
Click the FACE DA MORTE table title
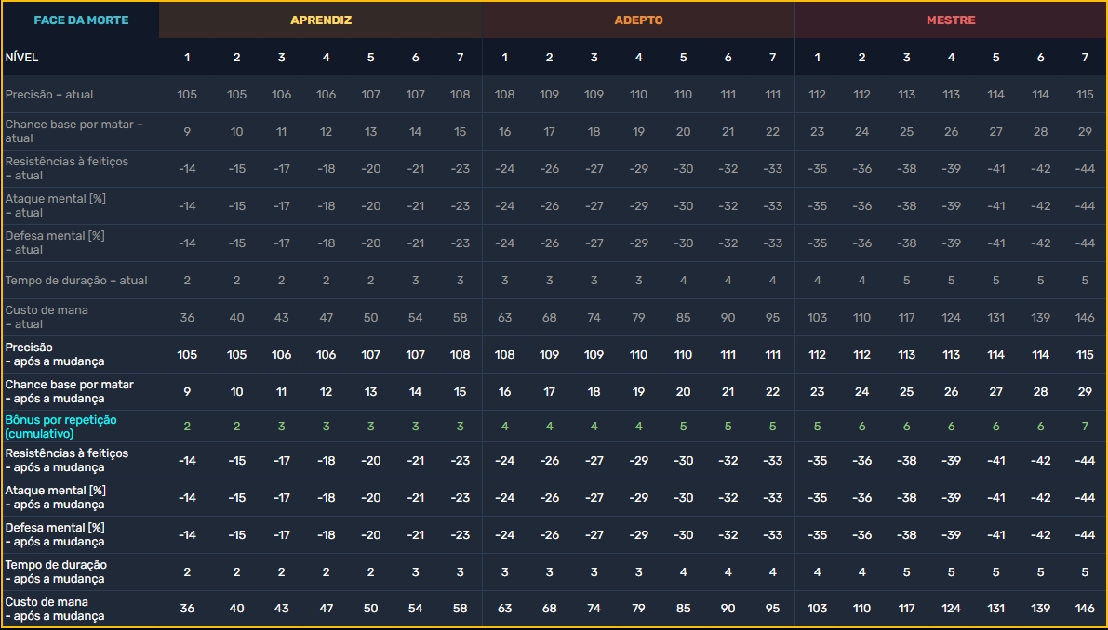click(81, 20)
